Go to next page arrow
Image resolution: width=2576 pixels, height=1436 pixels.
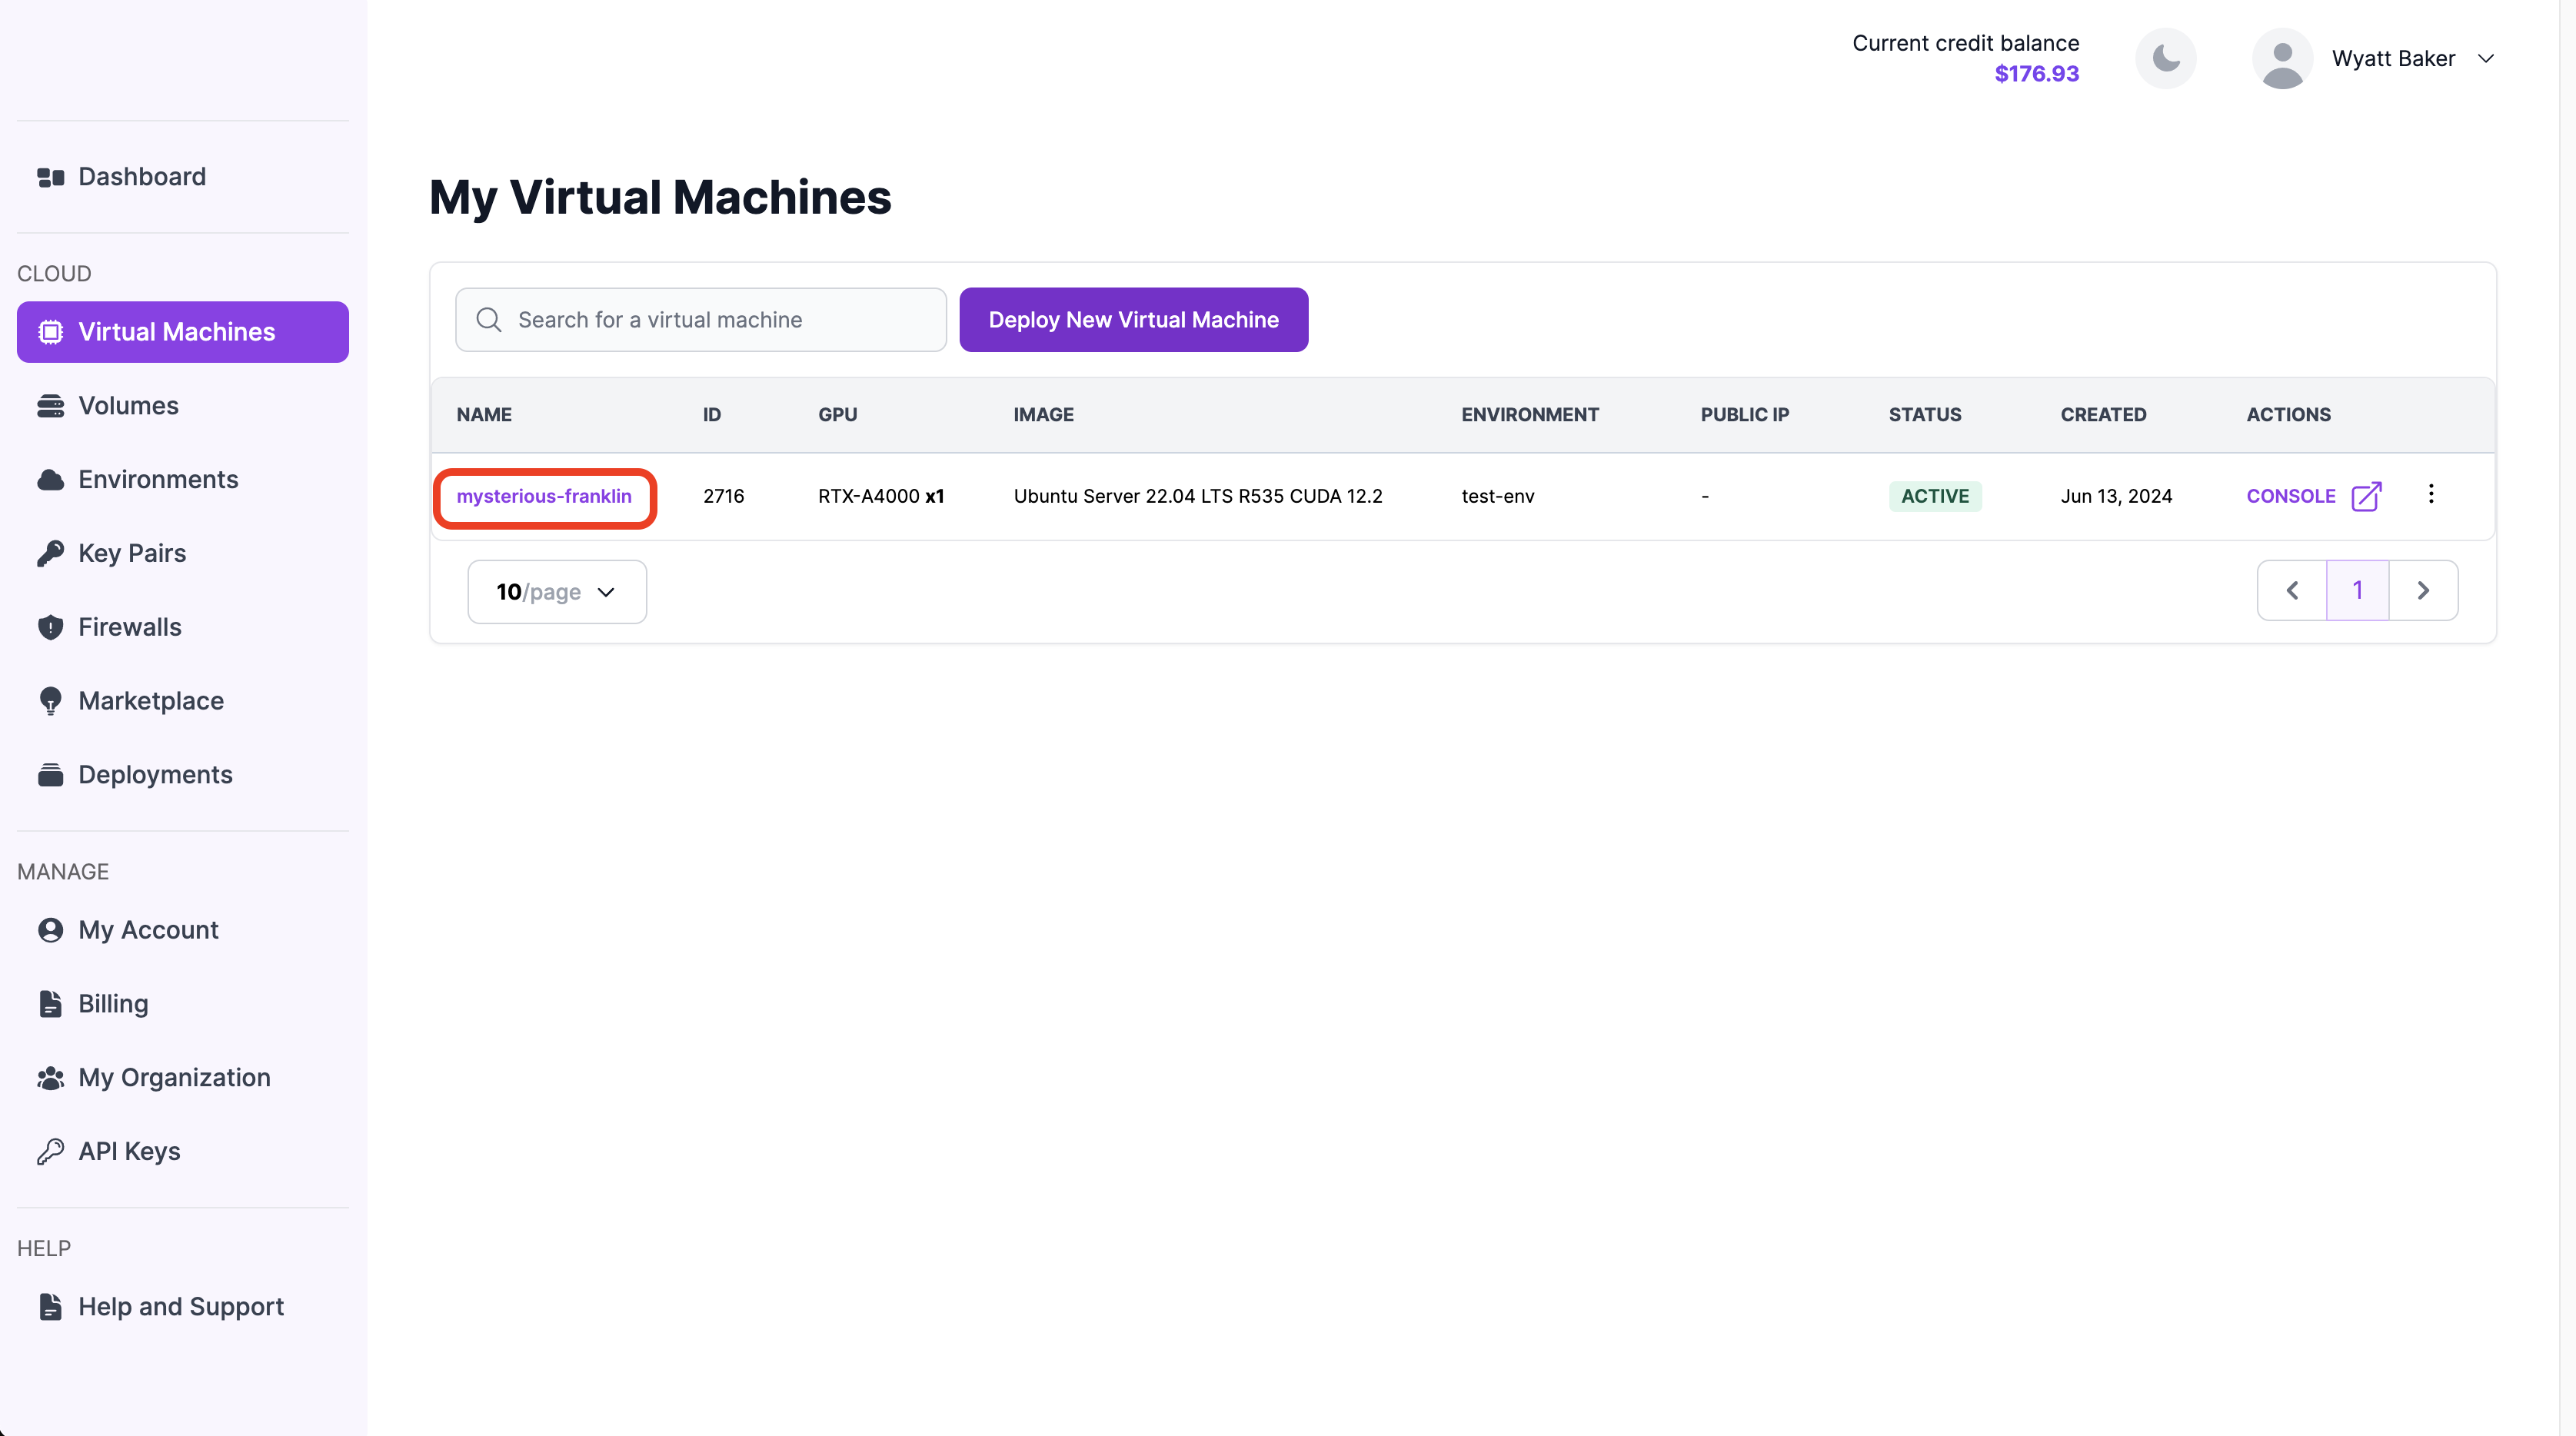click(x=2423, y=591)
